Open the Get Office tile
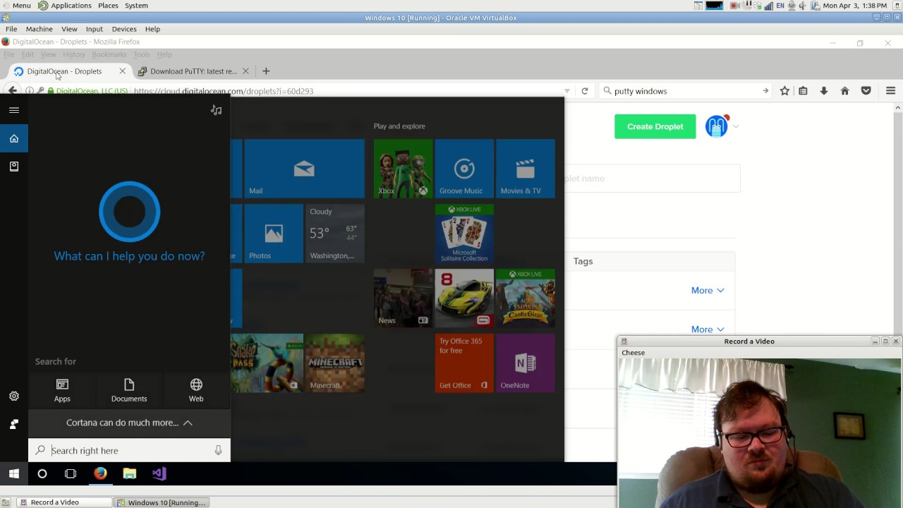This screenshot has width=903, height=508. point(464,363)
